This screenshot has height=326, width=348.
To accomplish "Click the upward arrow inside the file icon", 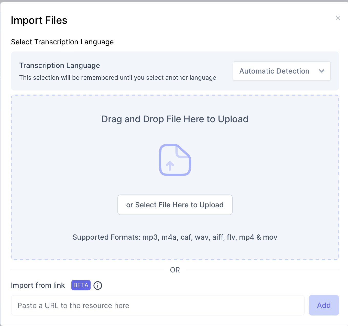I will coord(170,166).
